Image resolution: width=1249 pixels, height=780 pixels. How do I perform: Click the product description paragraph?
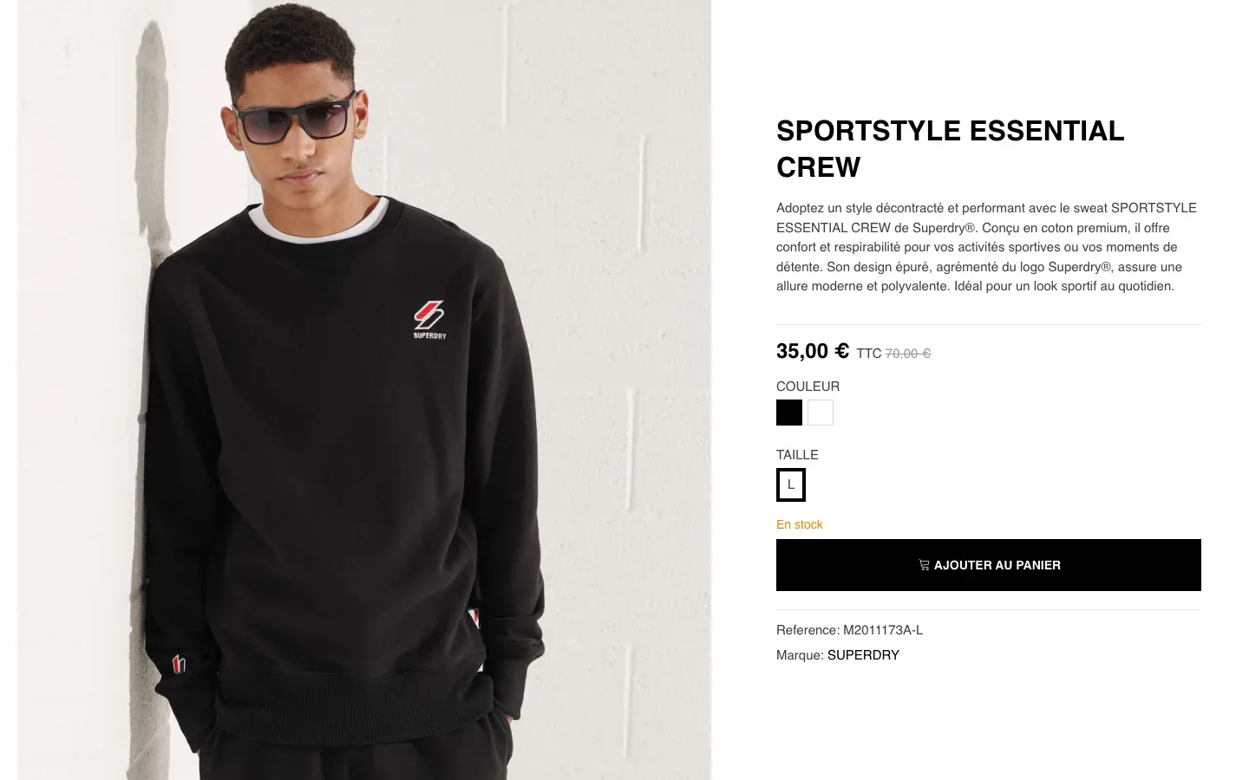[x=987, y=247]
